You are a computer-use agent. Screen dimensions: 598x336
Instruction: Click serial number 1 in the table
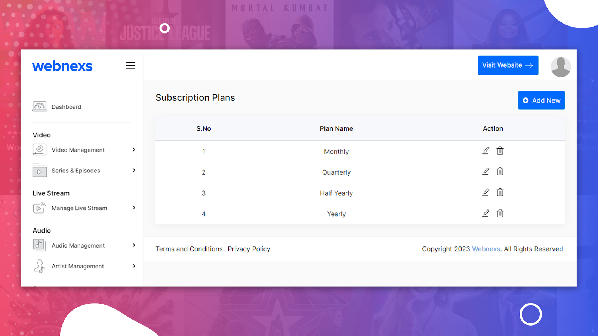(x=204, y=152)
